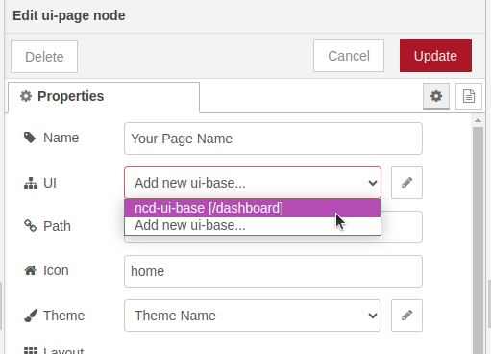Click the vertical scrollbar track
This screenshot has width=491, height=354.
coord(478,240)
